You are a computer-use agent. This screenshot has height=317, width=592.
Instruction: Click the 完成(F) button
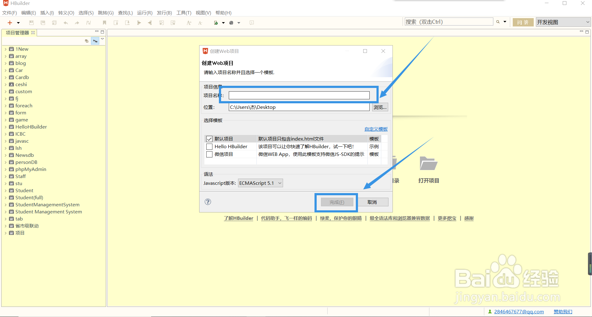tap(337, 202)
